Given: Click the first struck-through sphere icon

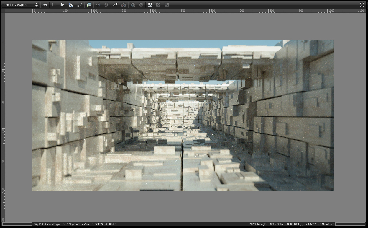Looking at the screenshot, I should [x=133, y=5].
